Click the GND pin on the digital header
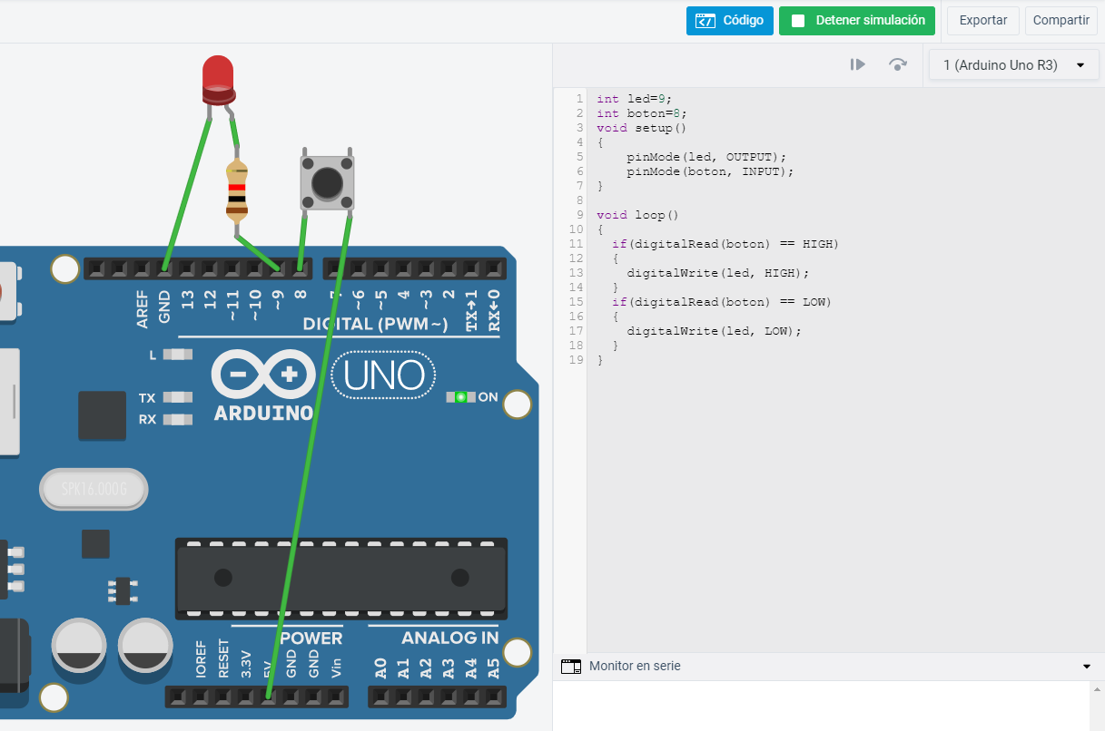The width and height of the screenshot is (1105, 731). (164, 268)
